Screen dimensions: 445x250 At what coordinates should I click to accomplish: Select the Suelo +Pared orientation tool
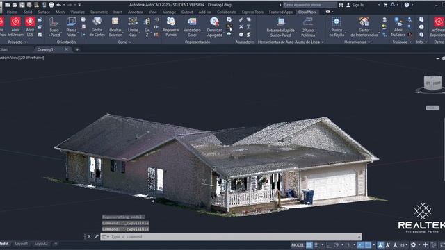[54, 26]
